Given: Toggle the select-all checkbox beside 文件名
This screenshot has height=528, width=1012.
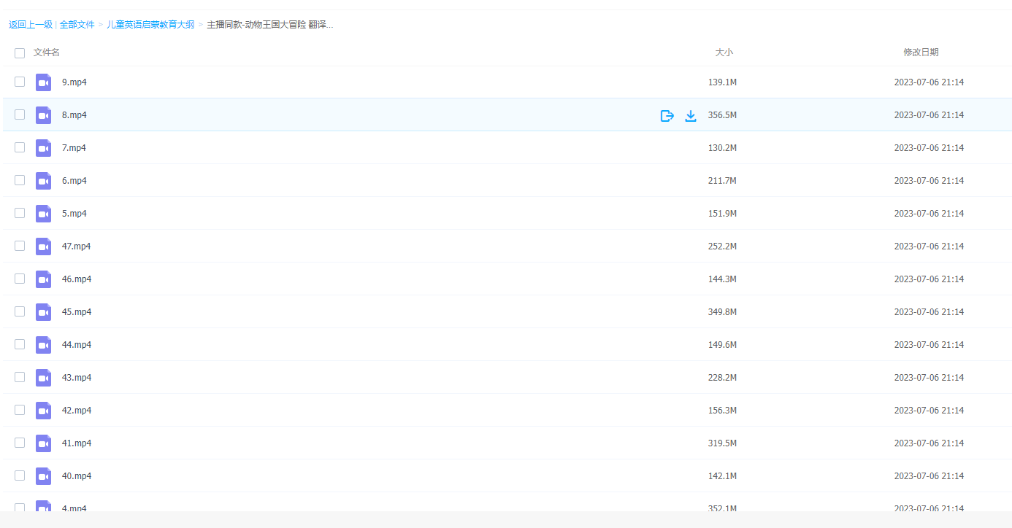Looking at the screenshot, I should [x=20, y=53].
